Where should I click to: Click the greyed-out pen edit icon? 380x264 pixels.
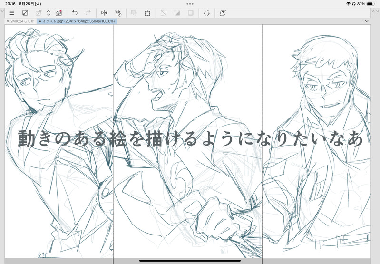click(39, 13)
